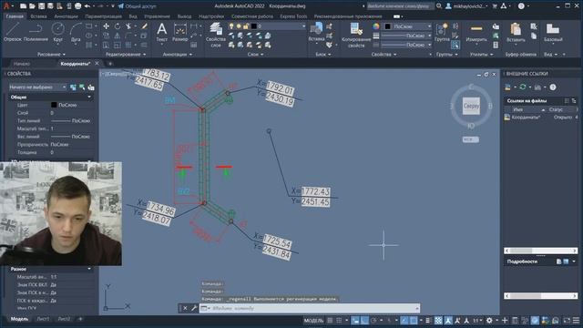Click the Сверху face on ViewCube
This screenshot has width=583, height=328.
(x=471, y=106)
